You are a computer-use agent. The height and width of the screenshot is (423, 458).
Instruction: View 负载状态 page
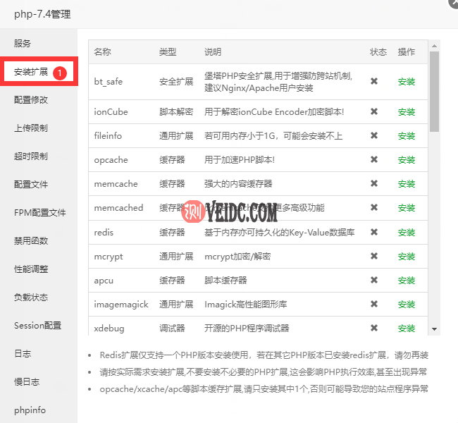click(x=31, y=297)
